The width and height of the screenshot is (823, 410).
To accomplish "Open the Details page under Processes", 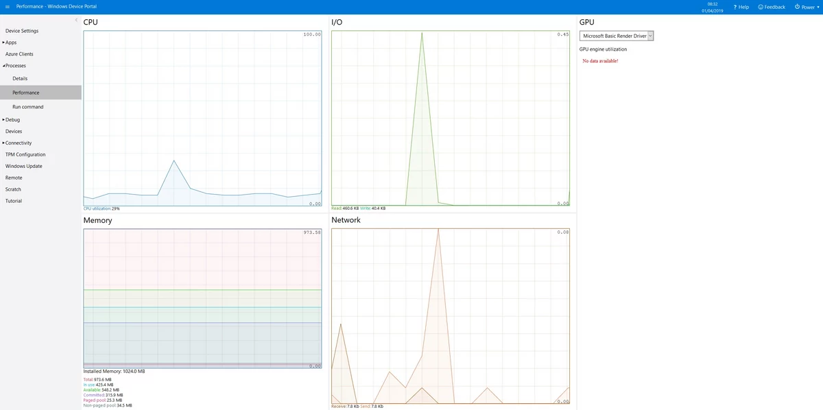I will point(20,79).
